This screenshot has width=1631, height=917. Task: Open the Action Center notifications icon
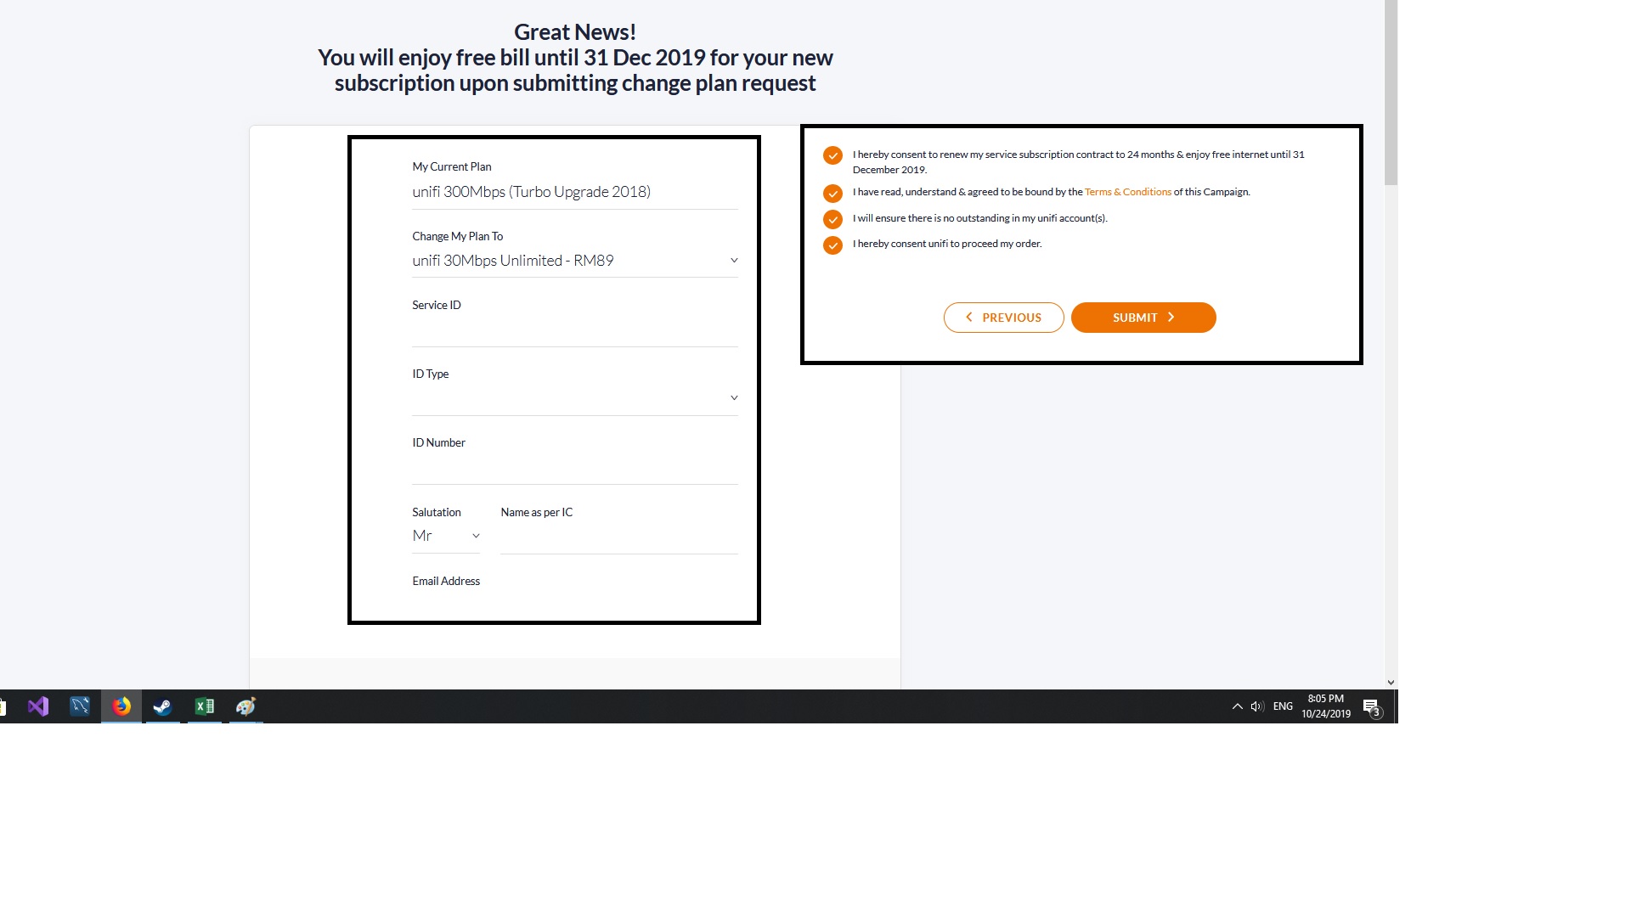tap(1372, 707)
